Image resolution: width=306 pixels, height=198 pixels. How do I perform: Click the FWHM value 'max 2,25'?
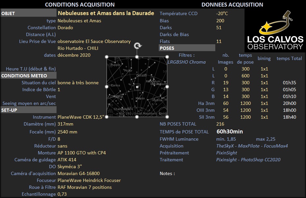[x=266, y=139]
